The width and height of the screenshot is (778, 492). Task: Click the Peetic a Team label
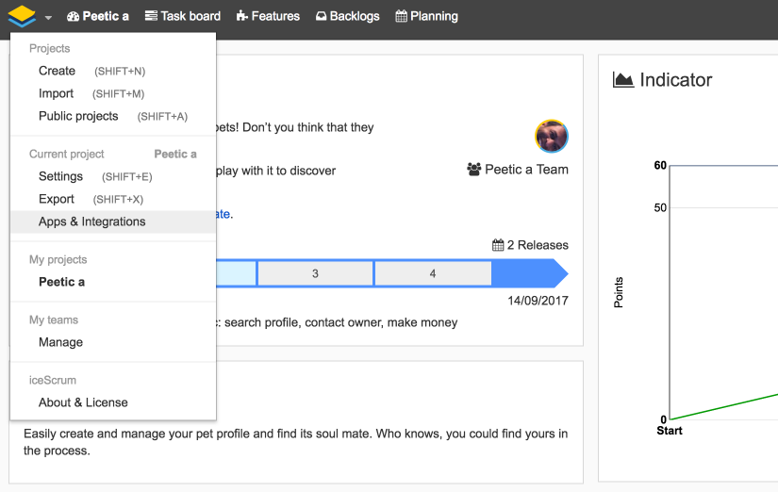click(x=525, y=170)
